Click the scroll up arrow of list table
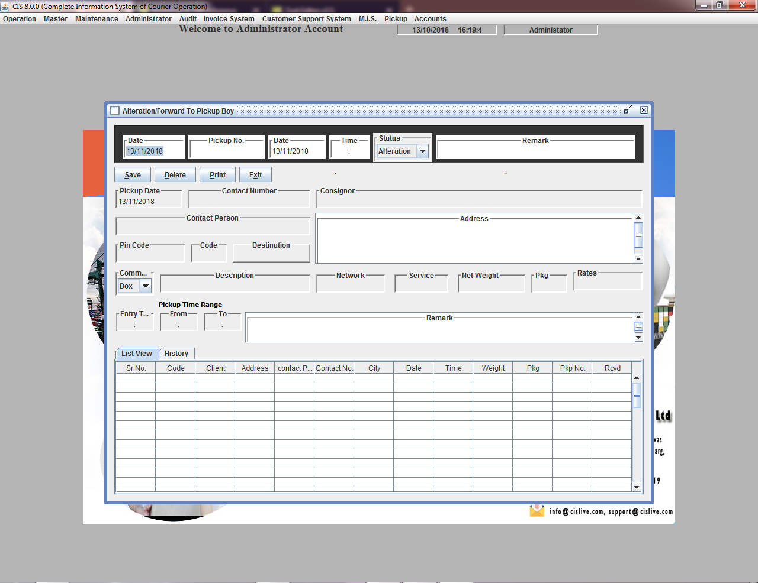This screenshot has height=583, width=758. 637,378
